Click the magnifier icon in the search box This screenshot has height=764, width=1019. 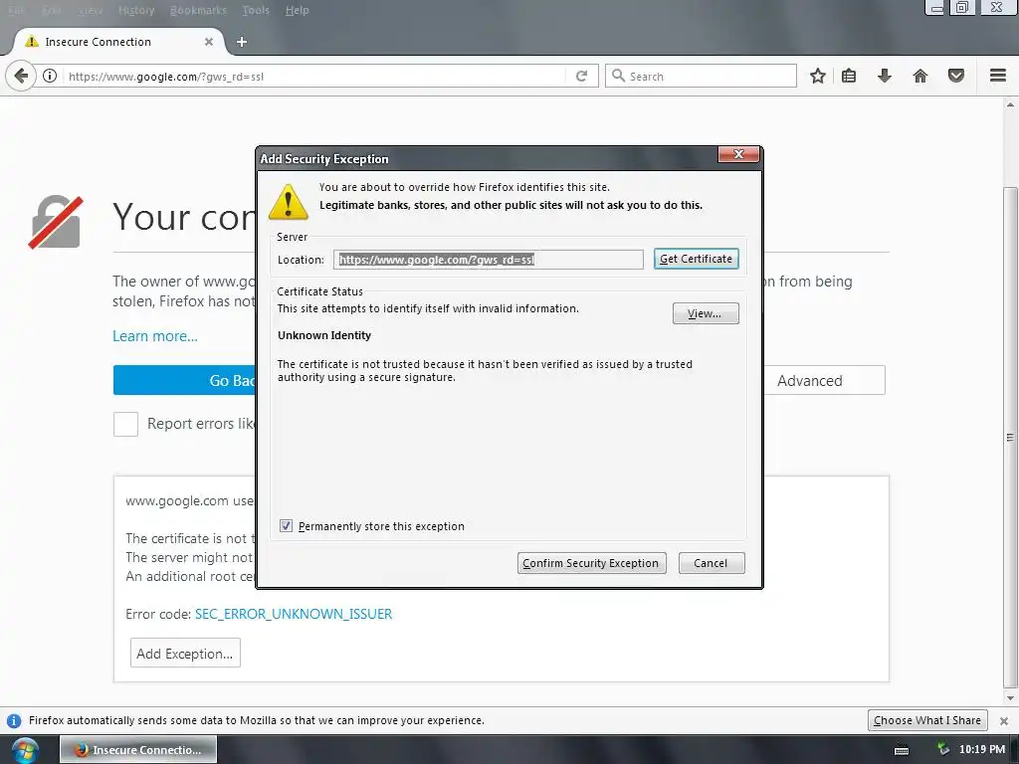618,76
